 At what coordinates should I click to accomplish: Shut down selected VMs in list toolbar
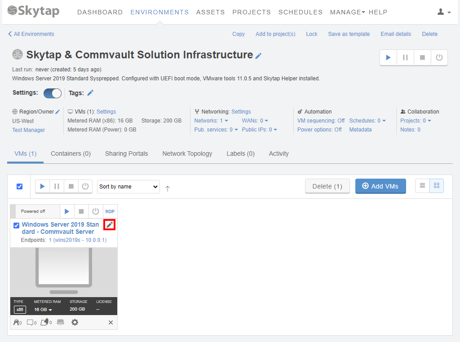[x=71, y=186]
